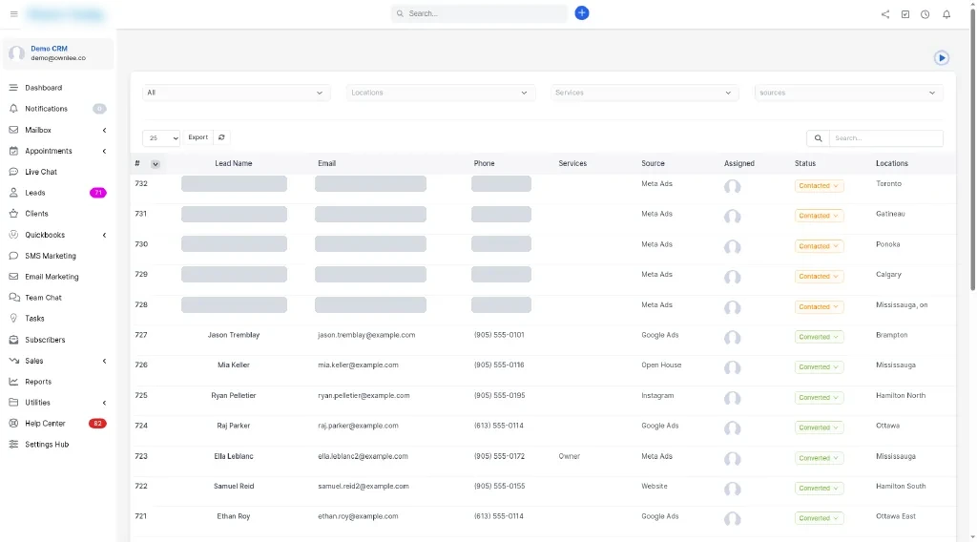Click assigned avatar for Mia Keller row
The height and width of the screenshot is (542, 977).
(732, 367)
